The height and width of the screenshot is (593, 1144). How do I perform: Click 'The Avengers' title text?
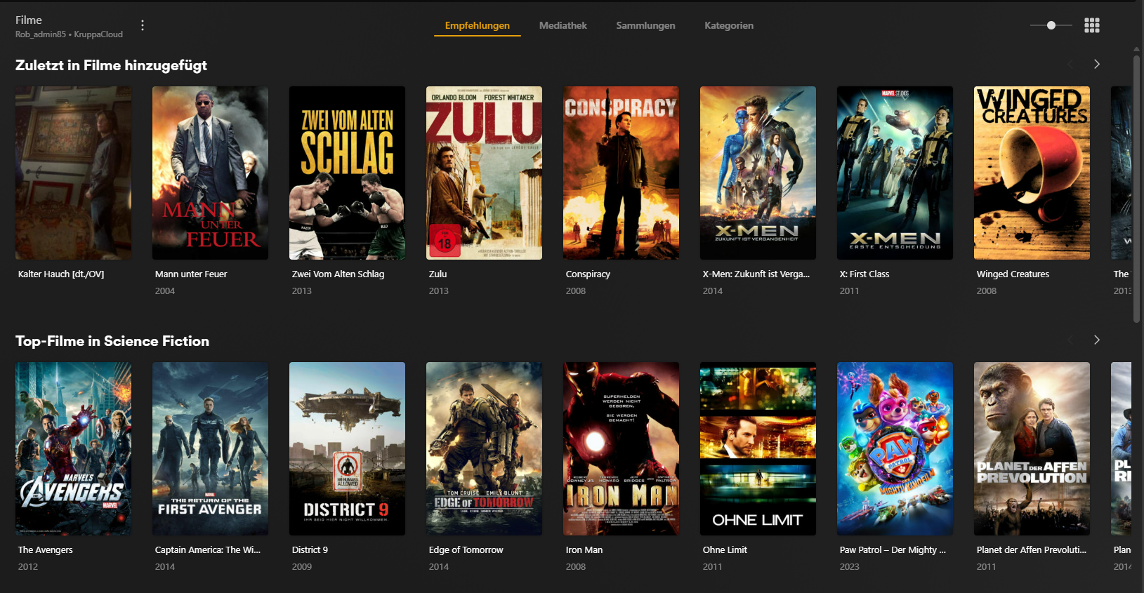(46, 550)
